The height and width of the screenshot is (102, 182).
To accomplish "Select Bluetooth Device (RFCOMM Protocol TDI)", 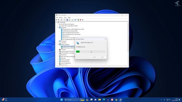I will (x=73, y=29).
